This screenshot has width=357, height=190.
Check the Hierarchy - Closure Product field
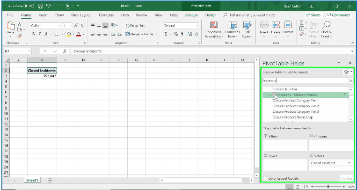point(275,95)
